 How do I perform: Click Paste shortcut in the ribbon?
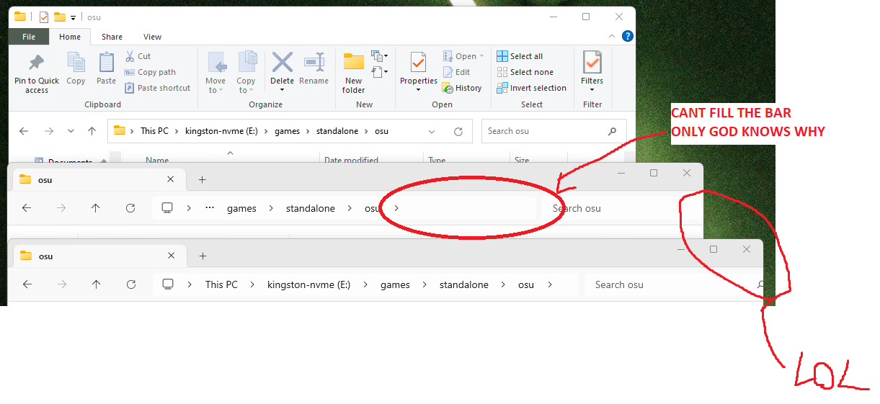pos(157,88)
